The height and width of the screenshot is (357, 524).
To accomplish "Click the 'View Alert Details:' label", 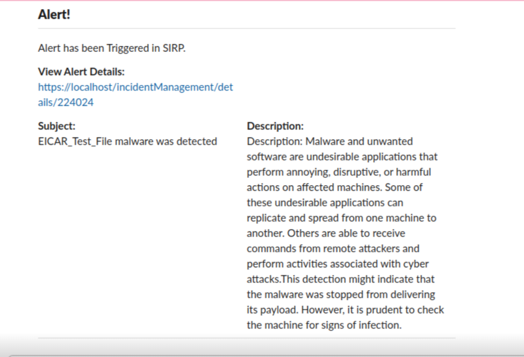I will coord(81,72).
